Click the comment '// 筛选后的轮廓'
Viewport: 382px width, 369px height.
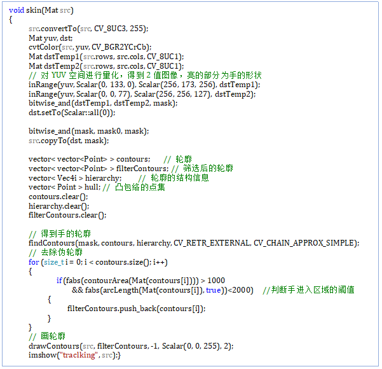pyautogui.click(x=202, y=169)
